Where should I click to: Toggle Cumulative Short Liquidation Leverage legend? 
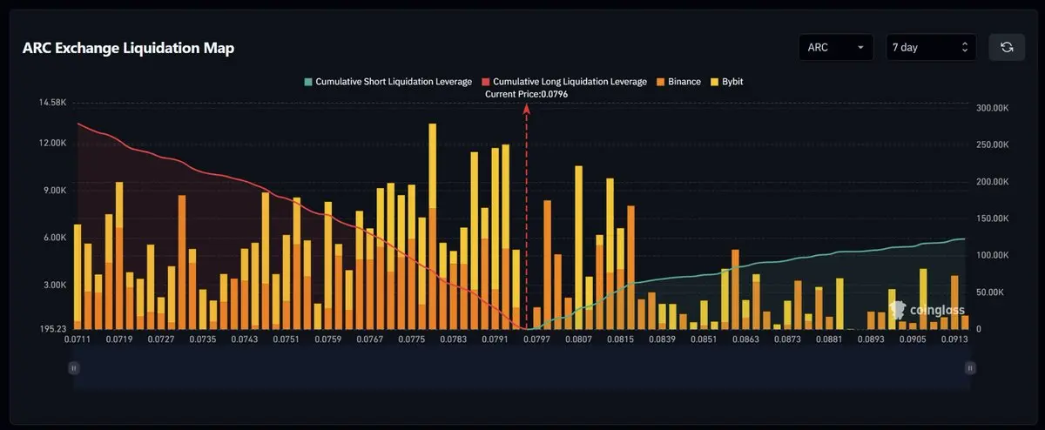[388, 82]
